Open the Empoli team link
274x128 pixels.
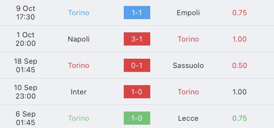click(188, 13)
